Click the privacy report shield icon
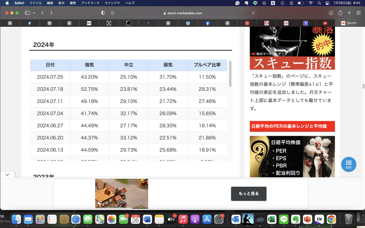Screen dimensions: 365x228 [x=103, y=13]
